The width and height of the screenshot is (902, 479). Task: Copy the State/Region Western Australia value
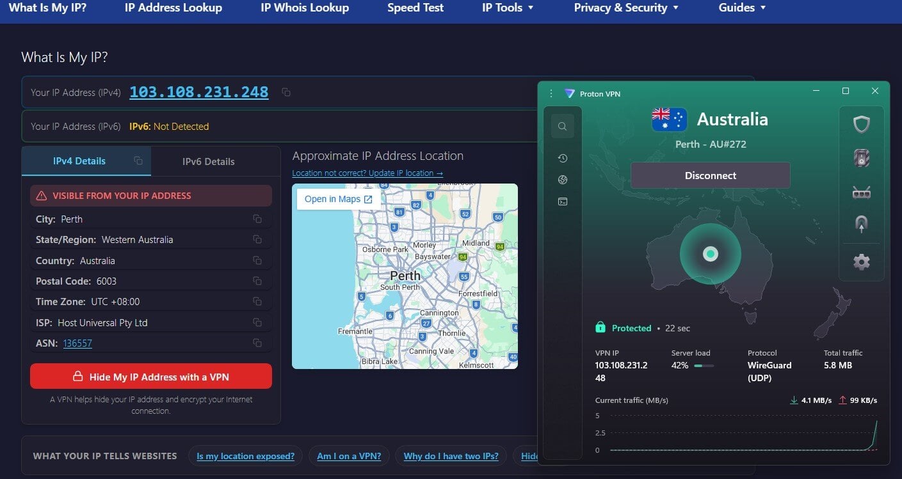click(x=257, y=240)
